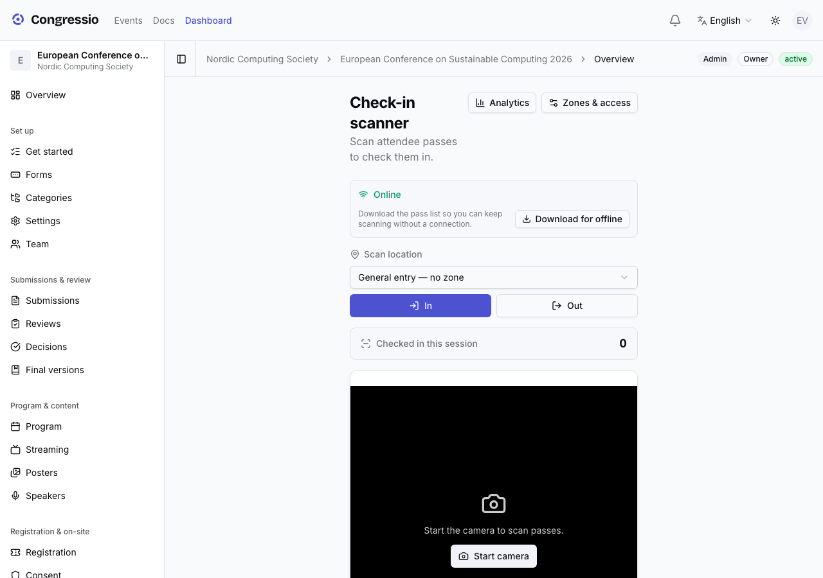
Task: Select the Out scan direction
Action: coord(567,306)
